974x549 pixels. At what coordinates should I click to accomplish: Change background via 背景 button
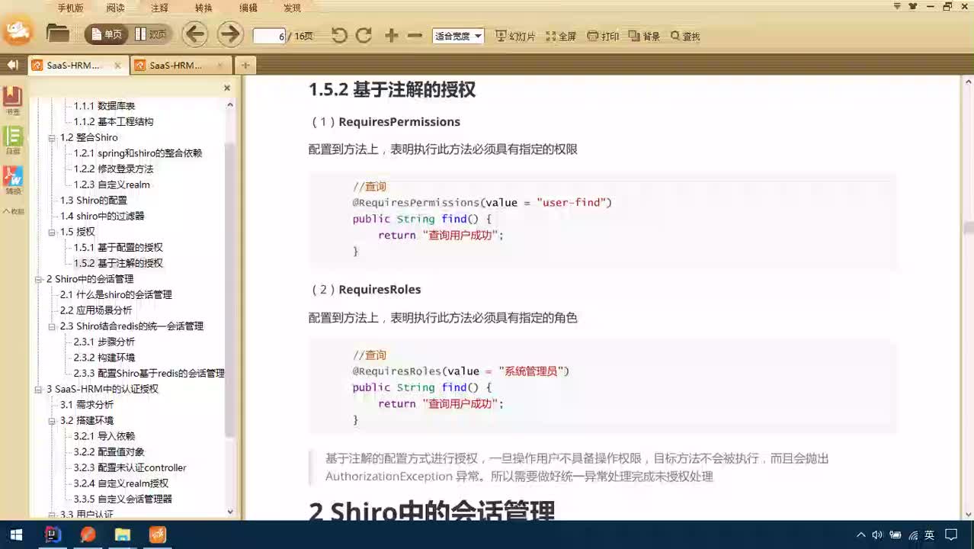click(x=644, y=36)
